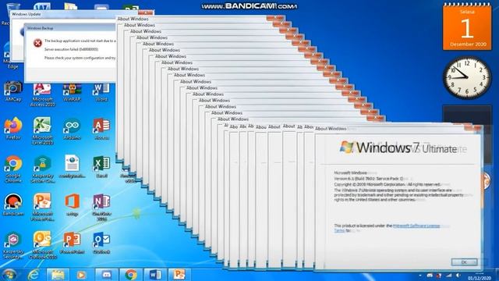Image resolution: width=499 pixels, height=281 pixels.
Task: Switch to Discord on the taskbar
Action: [106, 274]
